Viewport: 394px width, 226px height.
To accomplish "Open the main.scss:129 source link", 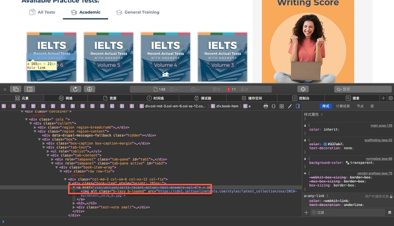I will click(x=381, y=125).
